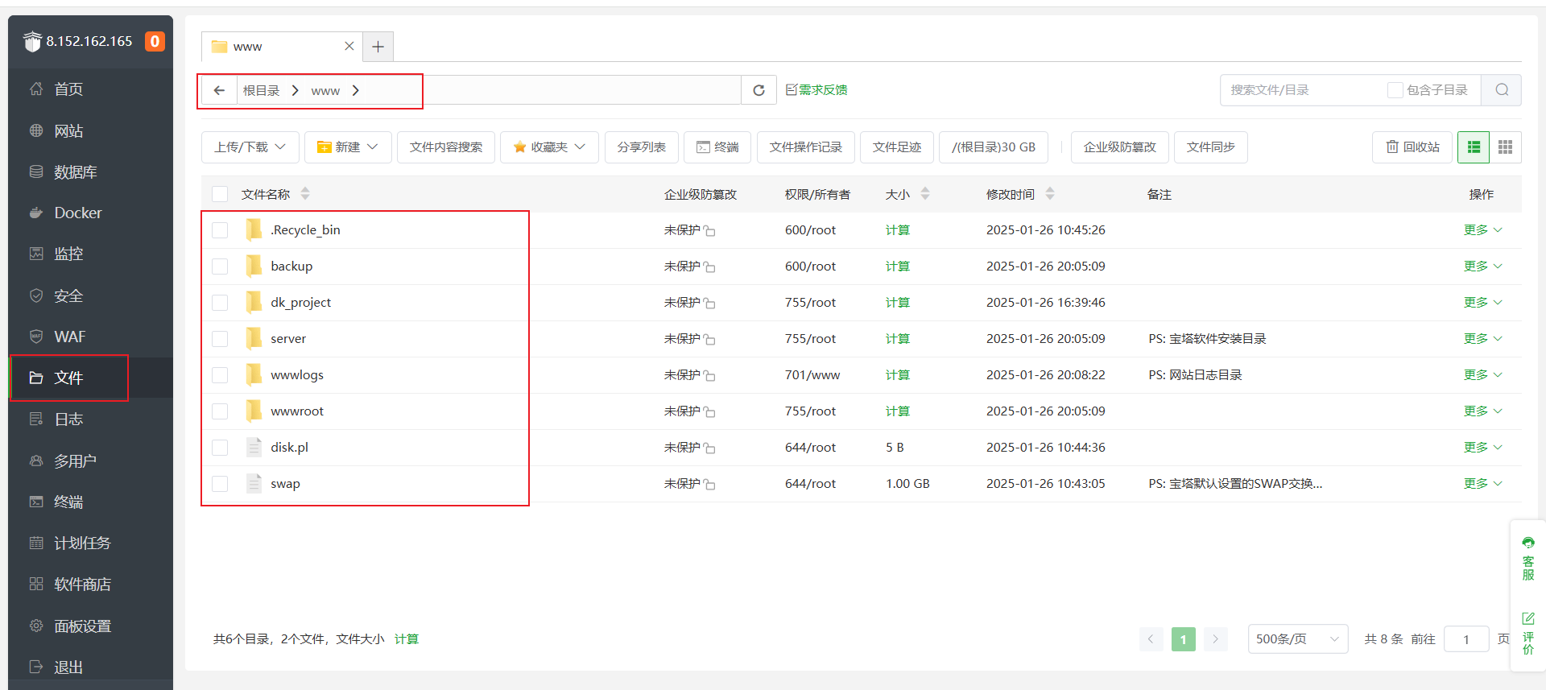
Task: Open the share list (分享列表)
Action: [x=642, y=147]
